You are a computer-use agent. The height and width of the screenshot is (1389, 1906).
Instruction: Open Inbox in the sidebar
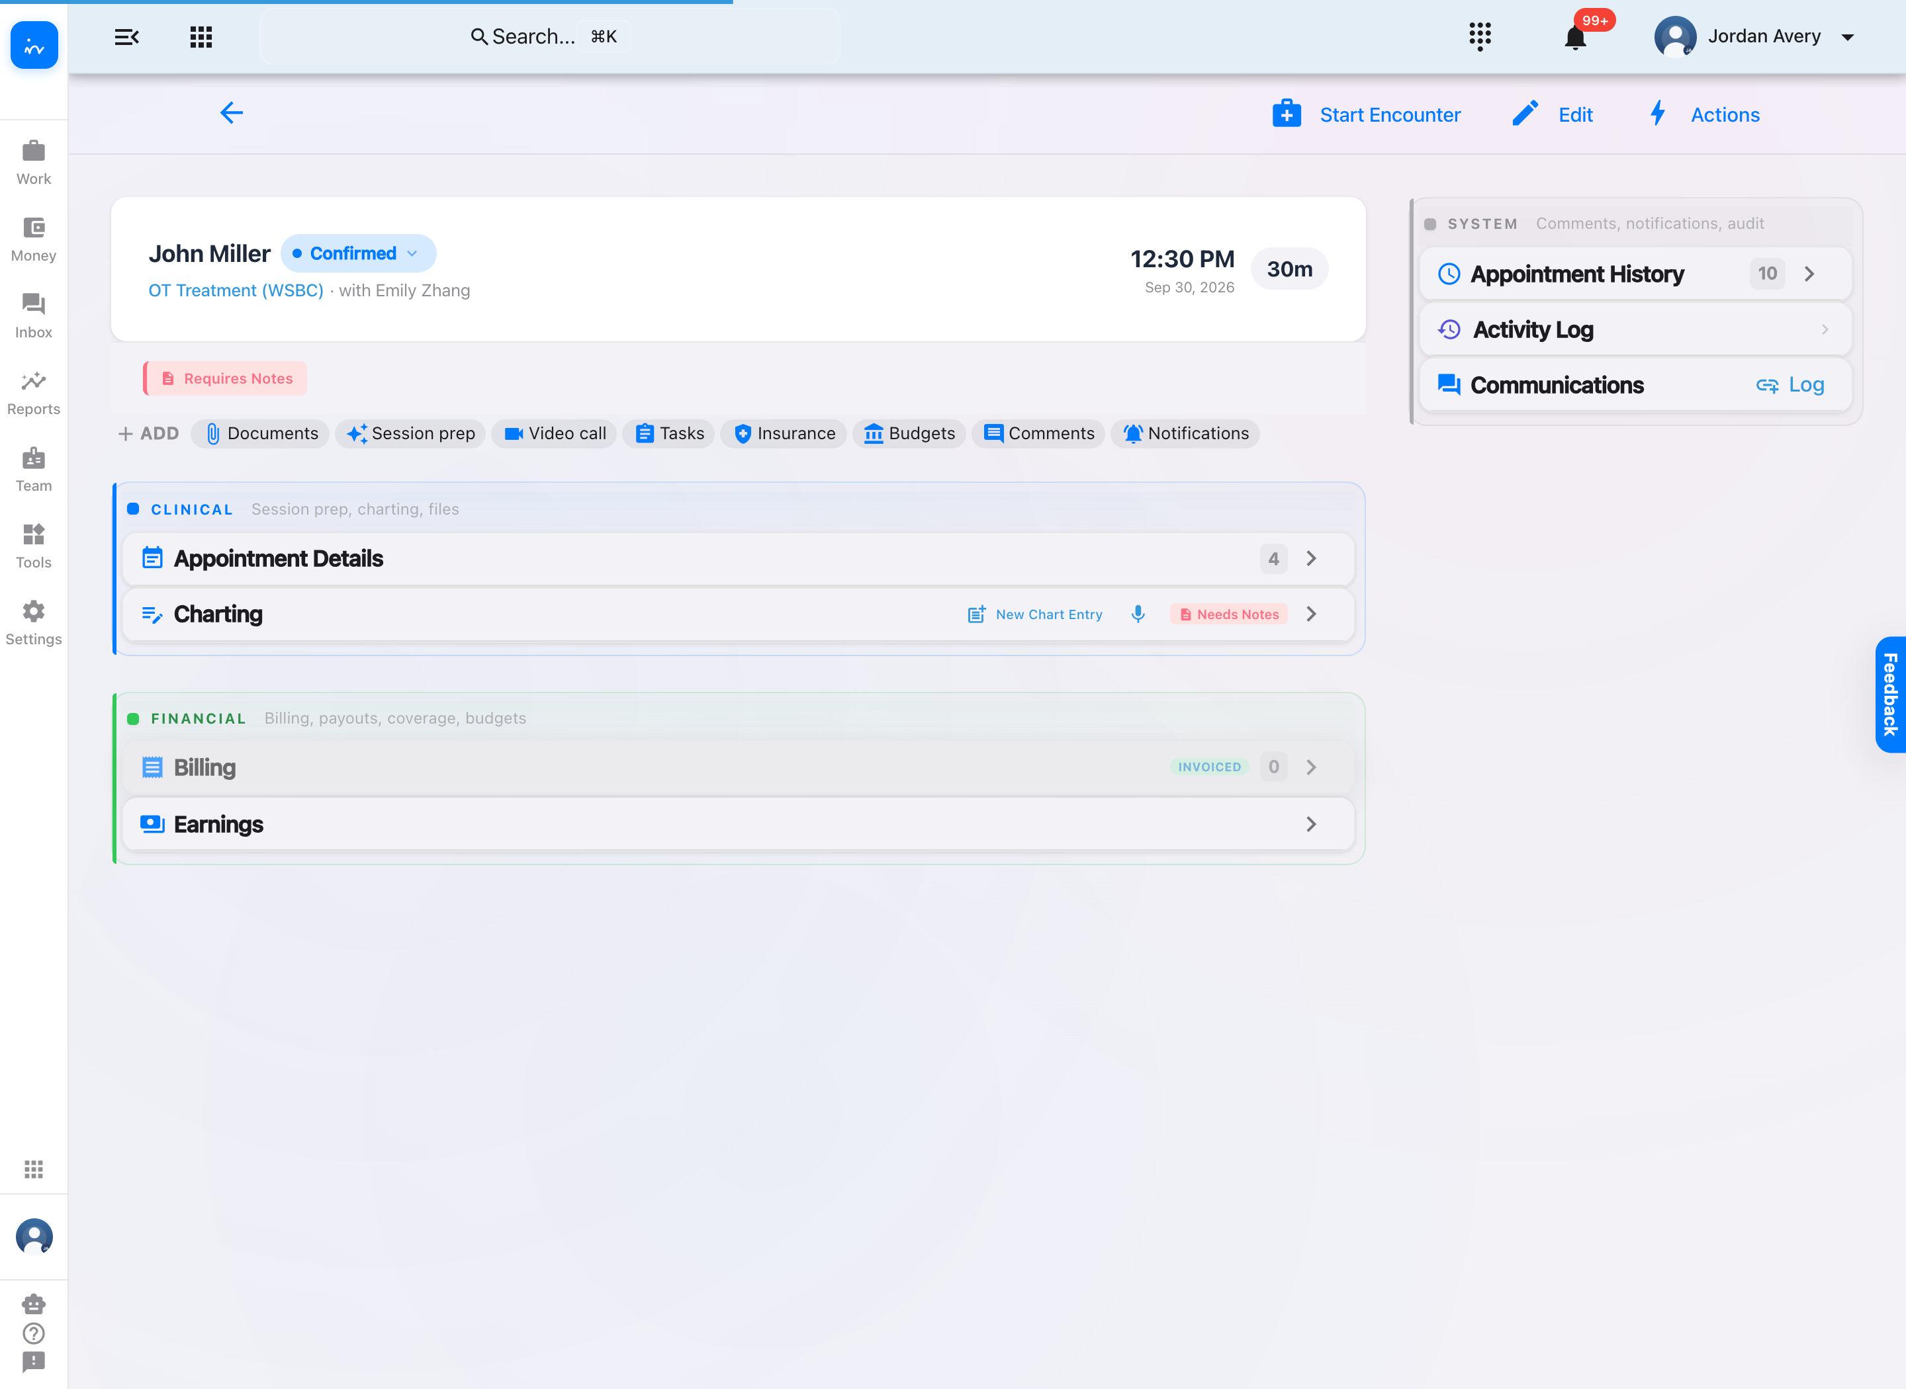click(x=34, y=316)
